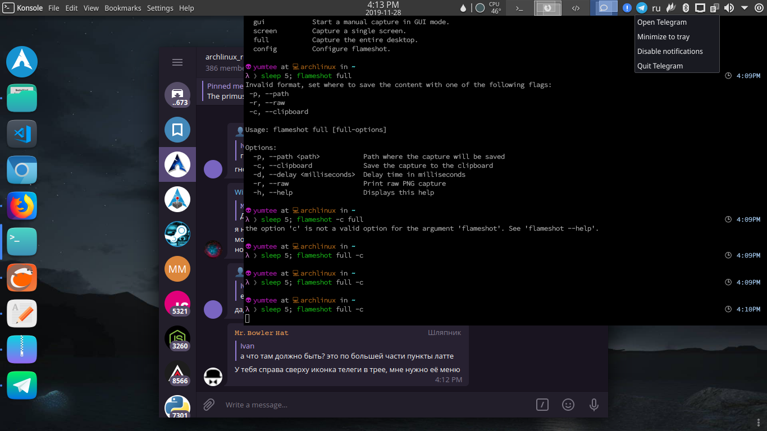Open archived chats folder with 673 badge
This screenshot has height=431, width=767.
point(177,95)
